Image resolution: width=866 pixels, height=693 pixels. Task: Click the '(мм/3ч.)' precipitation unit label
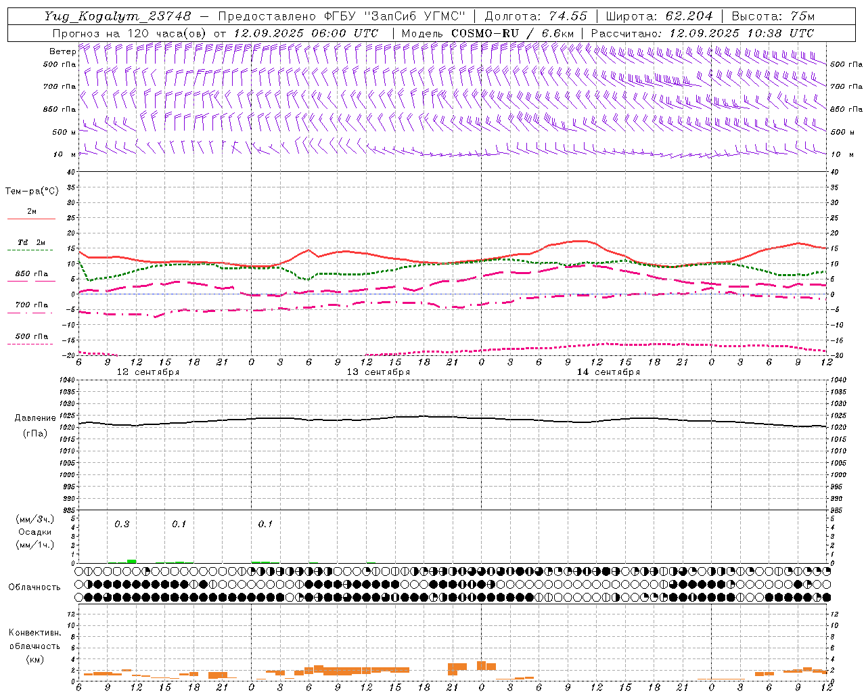[35, 518]
